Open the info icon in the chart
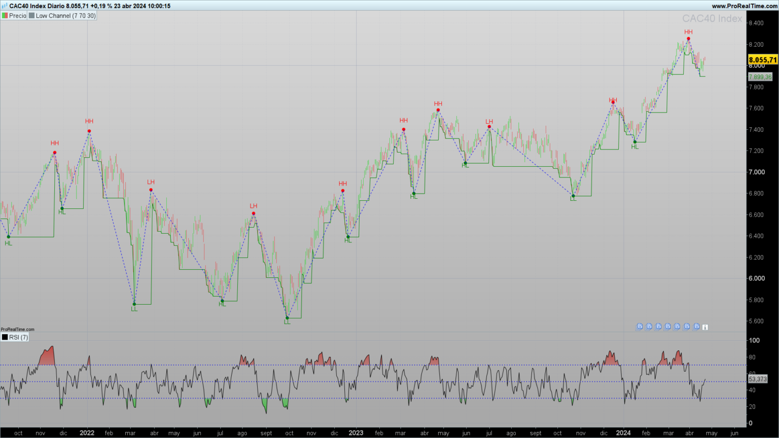The image size is (779, 438). pyautogui.click(x=705, y=327)
